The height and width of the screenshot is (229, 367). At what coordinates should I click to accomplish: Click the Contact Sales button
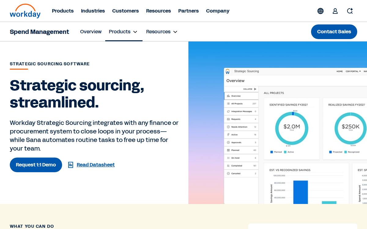pos(334,32)
